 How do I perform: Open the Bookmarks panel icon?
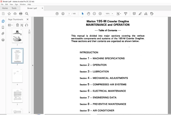[x=3, y=27]
